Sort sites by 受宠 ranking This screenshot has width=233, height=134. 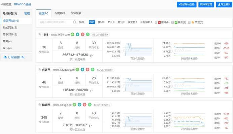tap(121, 22)
